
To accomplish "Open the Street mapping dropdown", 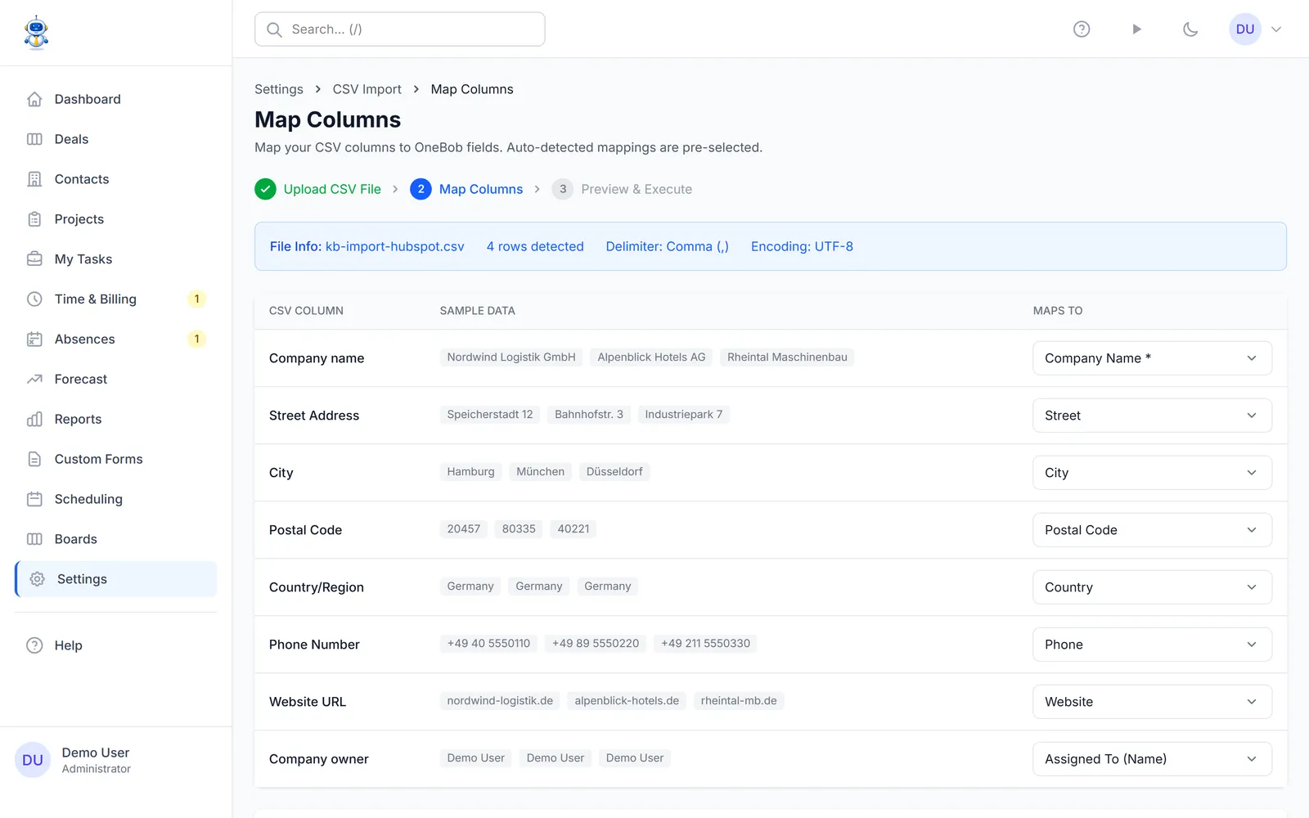I will click(1152, 416).
